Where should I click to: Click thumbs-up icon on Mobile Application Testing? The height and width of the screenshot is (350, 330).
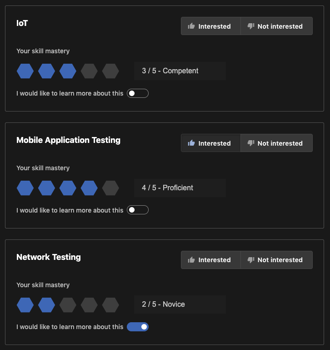pos(191,143)
